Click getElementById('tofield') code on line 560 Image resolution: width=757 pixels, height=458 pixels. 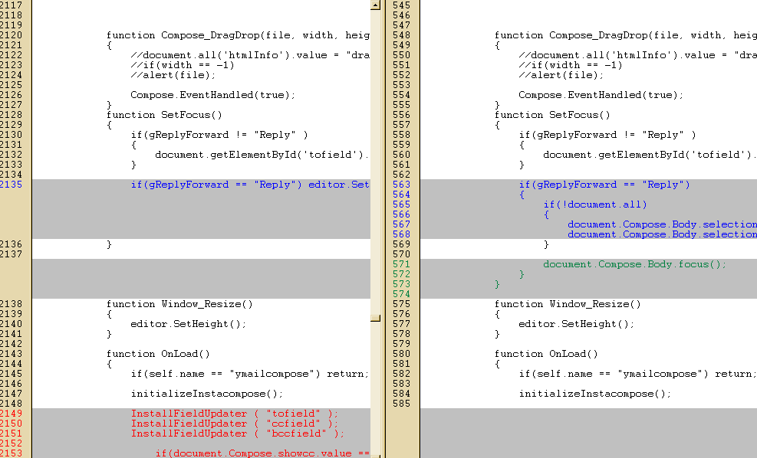(x=650, y=155)
